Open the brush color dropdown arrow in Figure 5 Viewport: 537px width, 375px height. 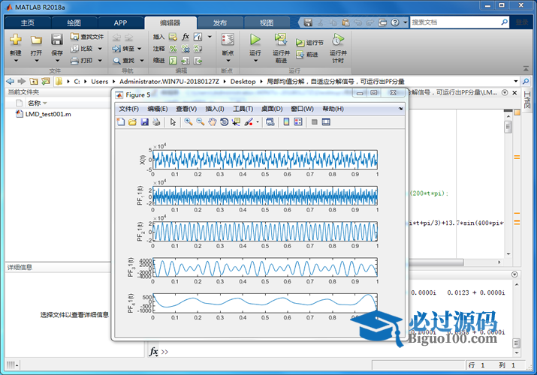coord(258,122)
